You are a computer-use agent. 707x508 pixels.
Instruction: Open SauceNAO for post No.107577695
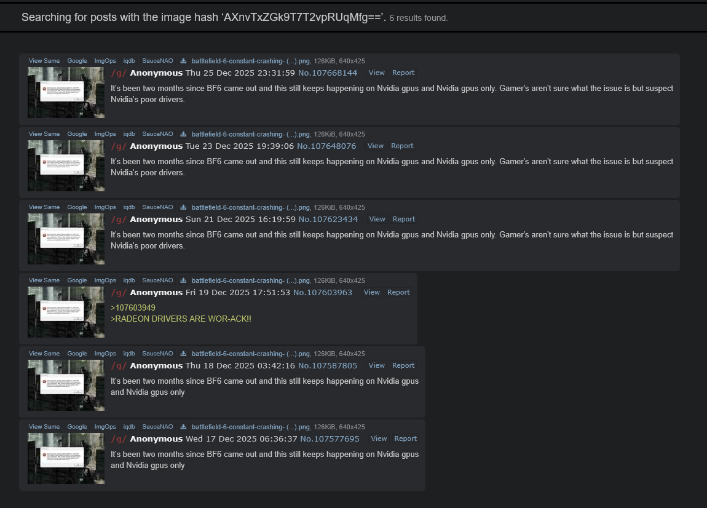pyautogui.click(x=157, y=427)
